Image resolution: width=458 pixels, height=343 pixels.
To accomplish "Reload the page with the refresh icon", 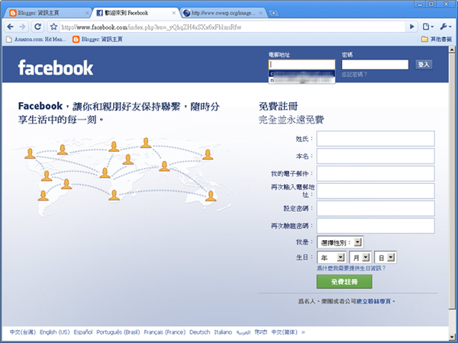I will (37, 27).
